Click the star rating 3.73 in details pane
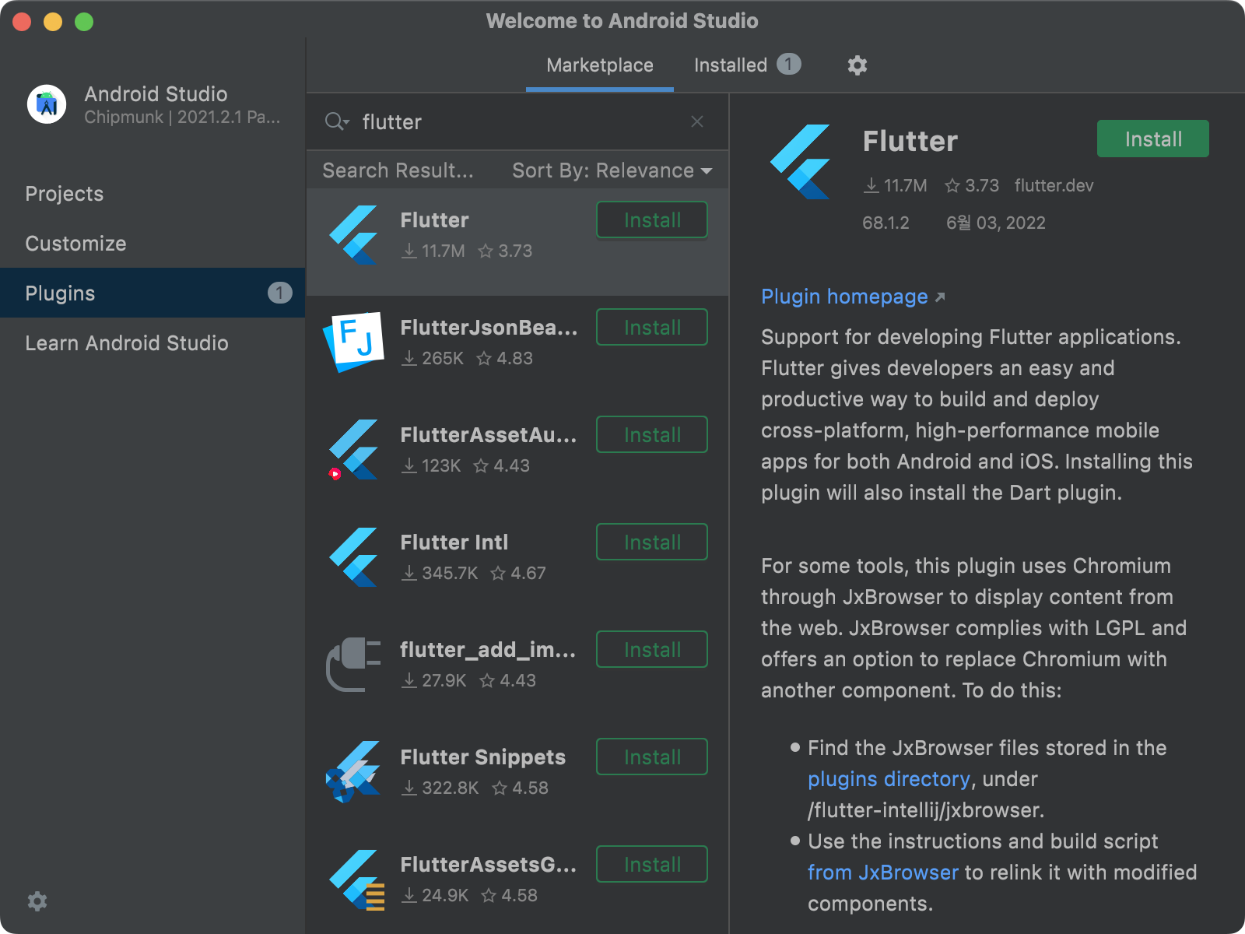The image size is (1245, 934). 972,185
